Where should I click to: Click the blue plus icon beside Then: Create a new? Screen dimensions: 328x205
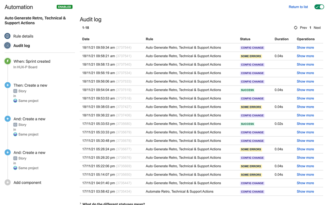pyautogui.click(x=8, y=85)
